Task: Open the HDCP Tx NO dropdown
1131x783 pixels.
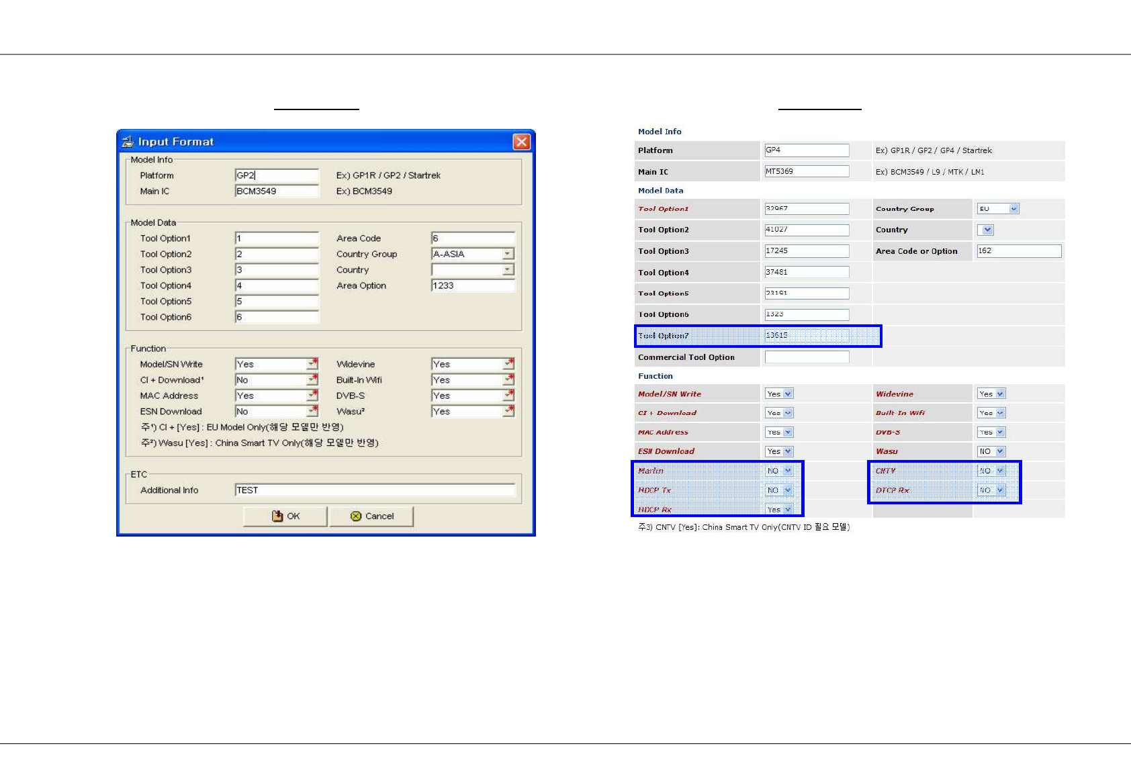Action: 779,490
